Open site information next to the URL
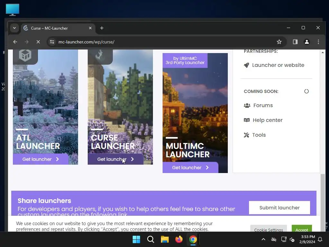This screenshot has height=247, width=329. pyautogui.click(x=52, y=42)
